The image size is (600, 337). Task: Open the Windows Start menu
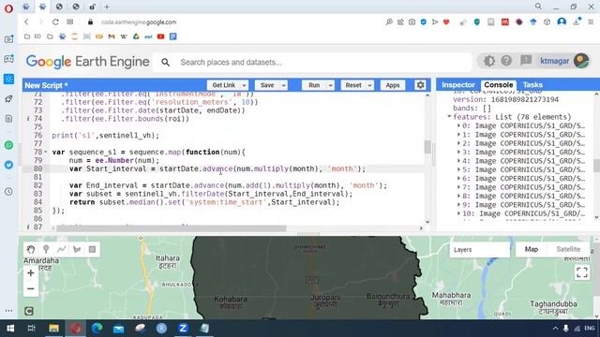point(10,329)
